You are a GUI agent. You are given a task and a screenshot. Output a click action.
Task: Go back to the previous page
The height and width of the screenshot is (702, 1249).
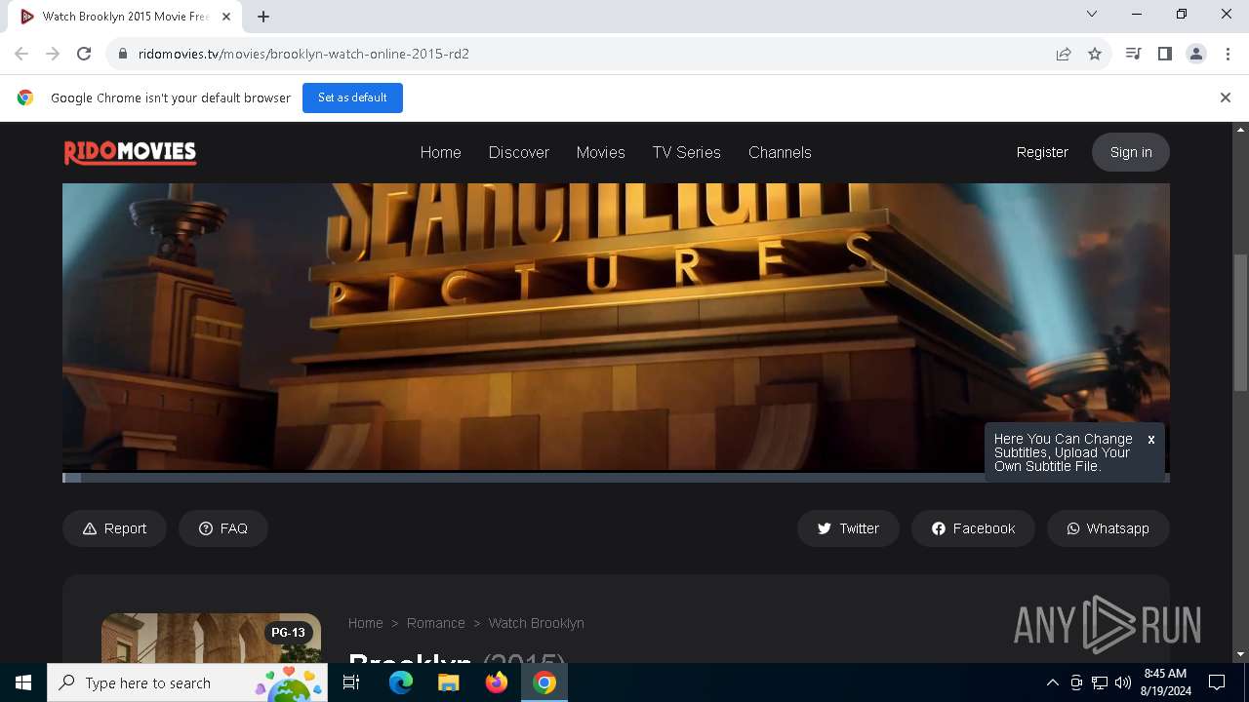pyautogui.click(x=21, y=54)
